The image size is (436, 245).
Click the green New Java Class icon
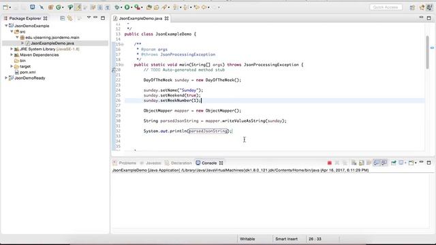[59, 7]
